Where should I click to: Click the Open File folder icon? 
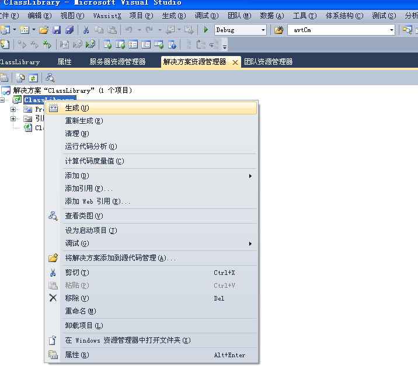(x=44, y=30)
